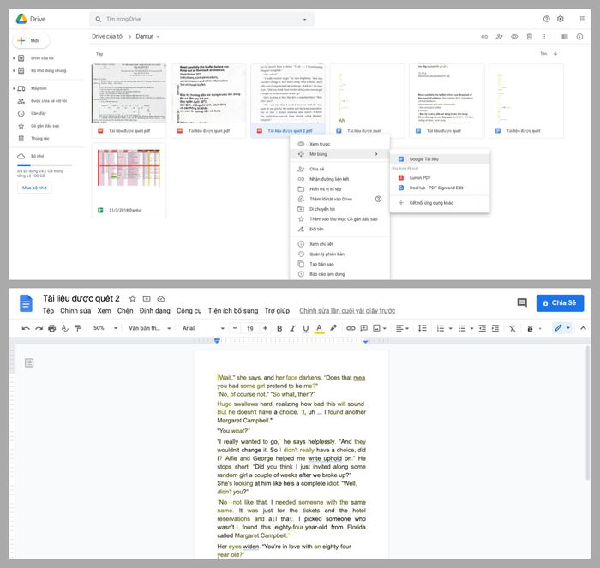The image size is (600, 568).
Task: Open the Định dạng menu
Action: coord(155,310)
